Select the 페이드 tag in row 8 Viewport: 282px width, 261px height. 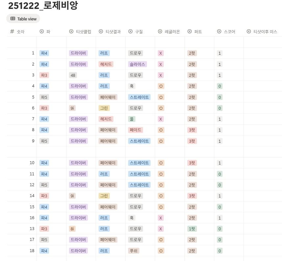(136, 130)
